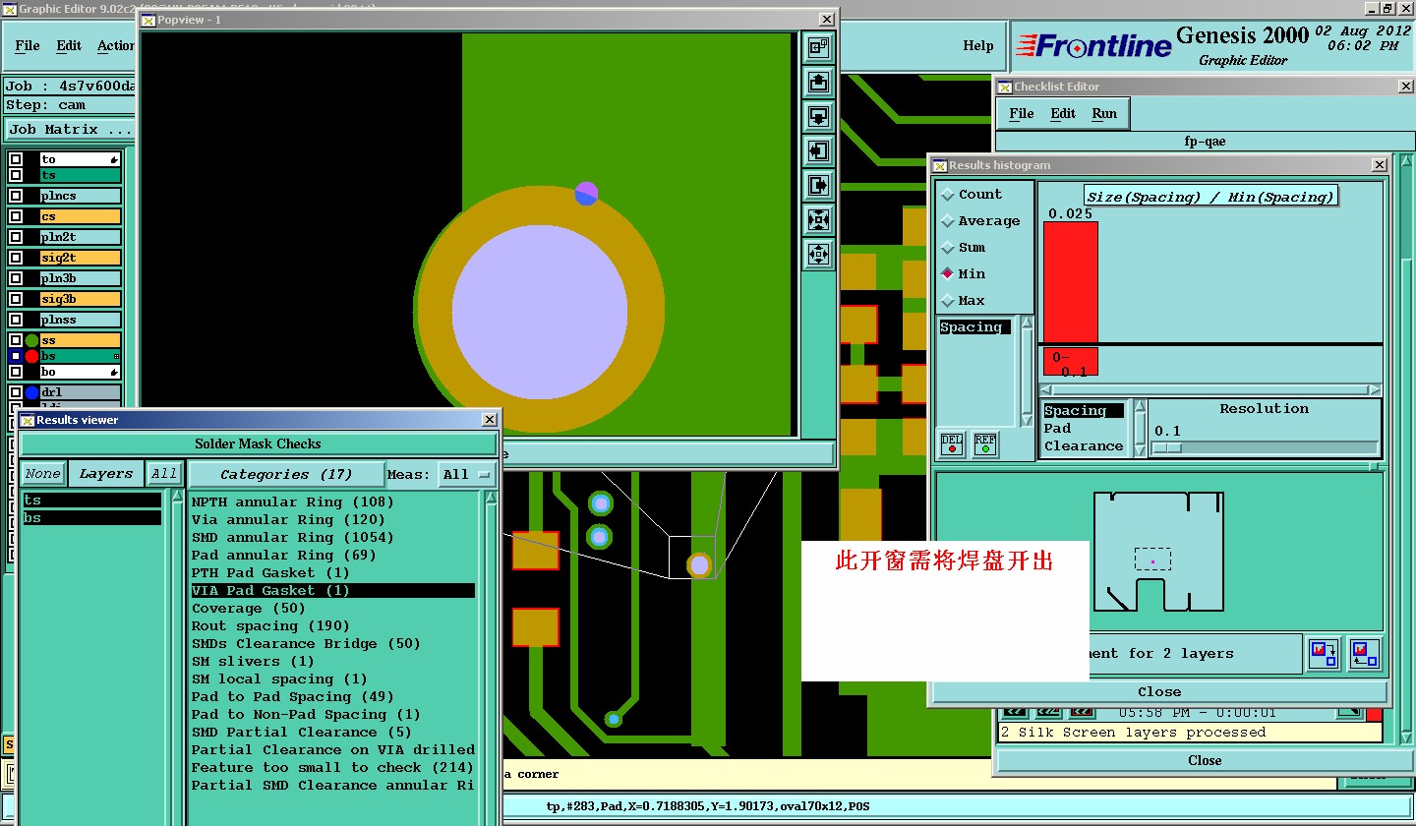Select Feature too small to check (214)
The height and width of the screenshot is (826, 1416).
coord(332,768)
